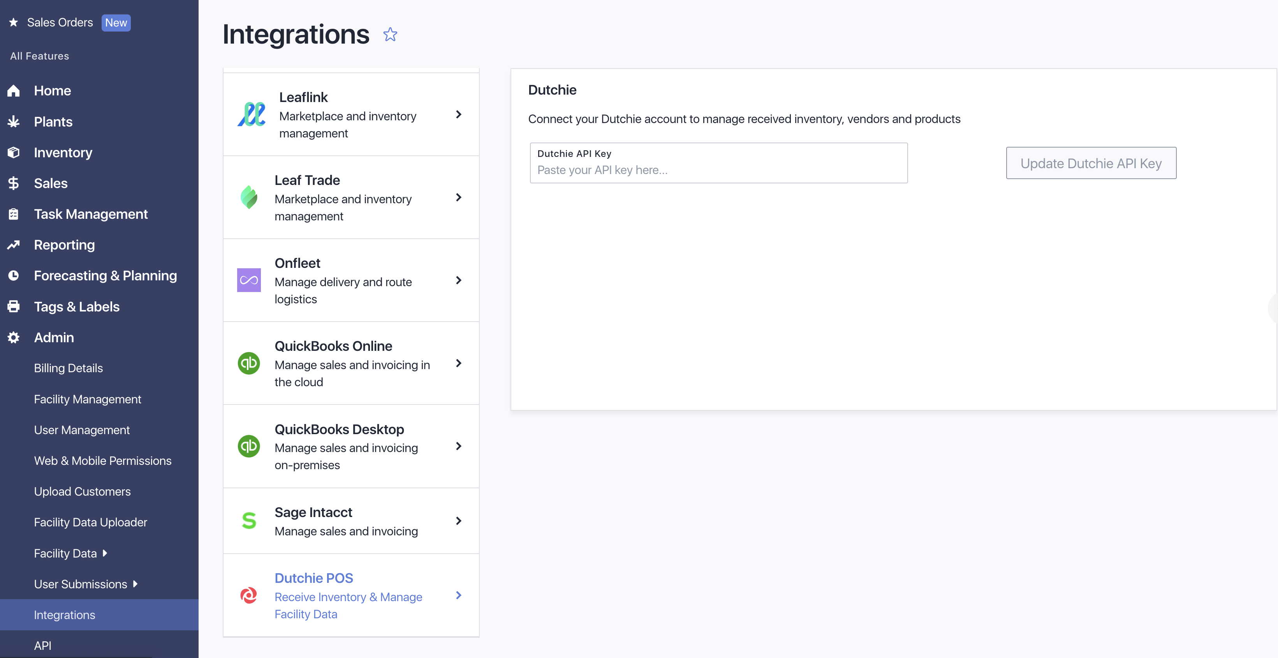
Task: Expand the Facility Data submenu arrow
Action: [105, 553]
